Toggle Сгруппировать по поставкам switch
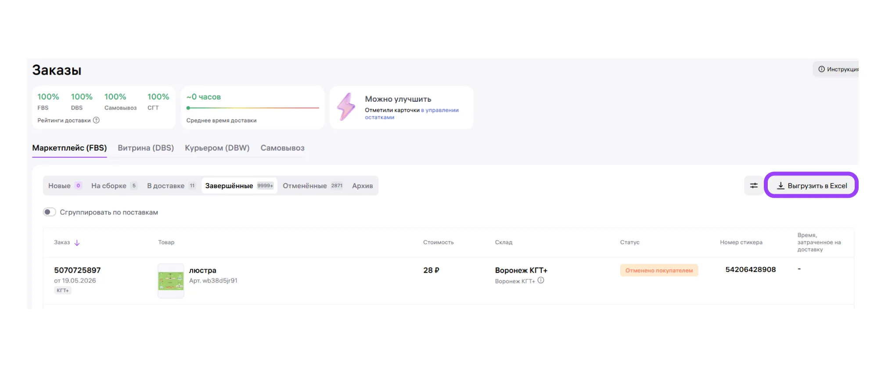 point(50,212)
